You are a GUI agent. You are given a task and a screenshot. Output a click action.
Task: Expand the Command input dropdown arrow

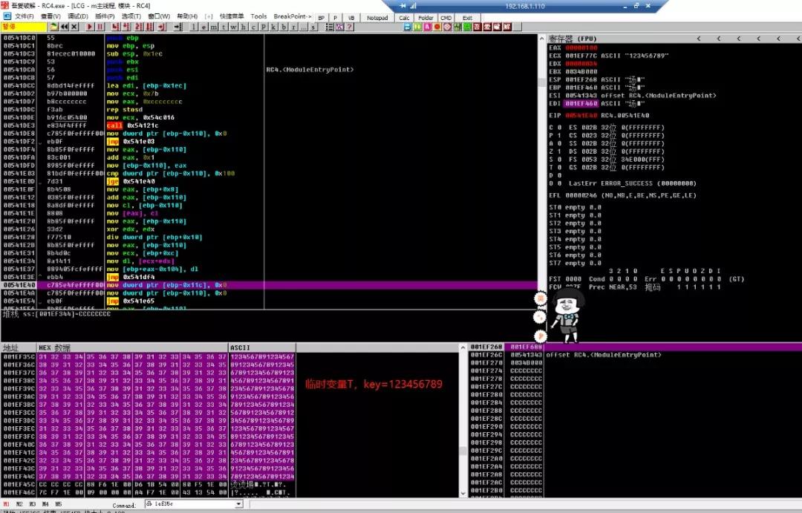pyautogui.click(x=238, y=504)
